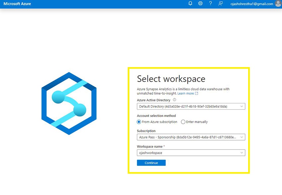The width and height of the screenshot is (282, 195).
Task: Click the ojashshrestha1@gmail.com account name
Action: 252,4
